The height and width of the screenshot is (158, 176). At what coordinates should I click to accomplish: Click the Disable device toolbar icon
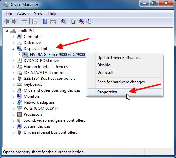[x=89, y=21]
